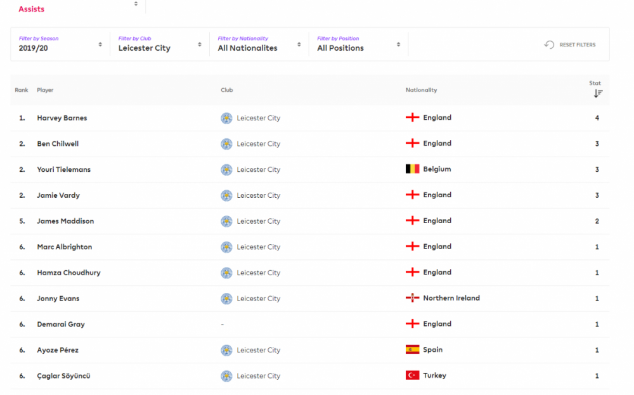Click England flag in Jamie Vardy row
The image size is (634, 395).
[x=413, y=195]
